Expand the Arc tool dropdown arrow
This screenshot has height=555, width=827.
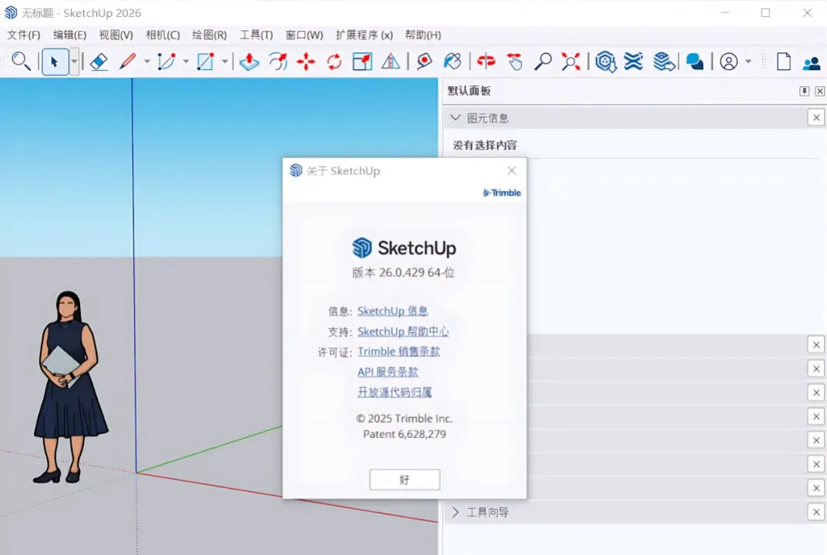(186, 62)
